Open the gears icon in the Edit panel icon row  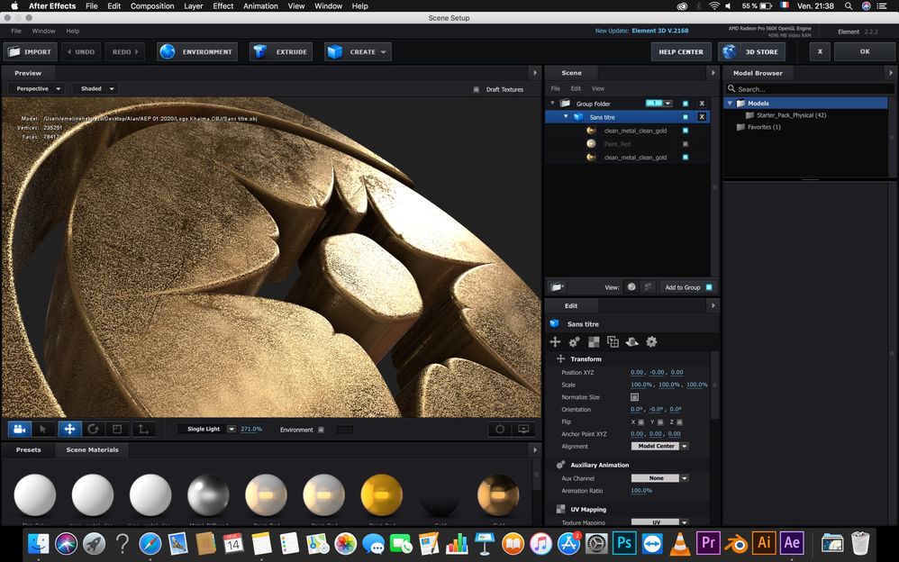pyautogui.click(x=574, y=341)
